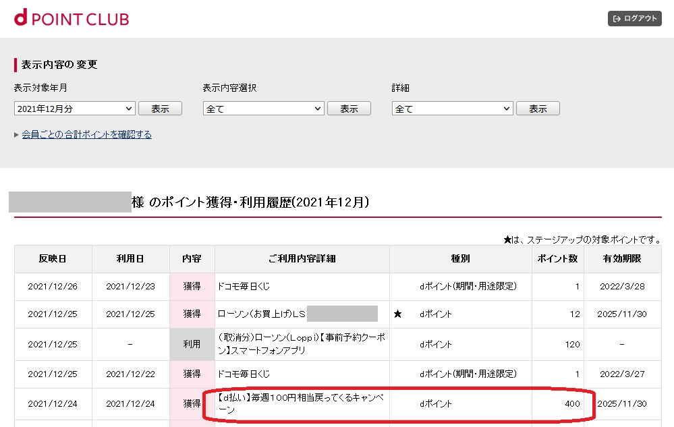Screen dimensions: 674x427
Task: Open 会員ごとの合計ポイントを確認する link
Action: pyautogui.click(x=87, y=134)
